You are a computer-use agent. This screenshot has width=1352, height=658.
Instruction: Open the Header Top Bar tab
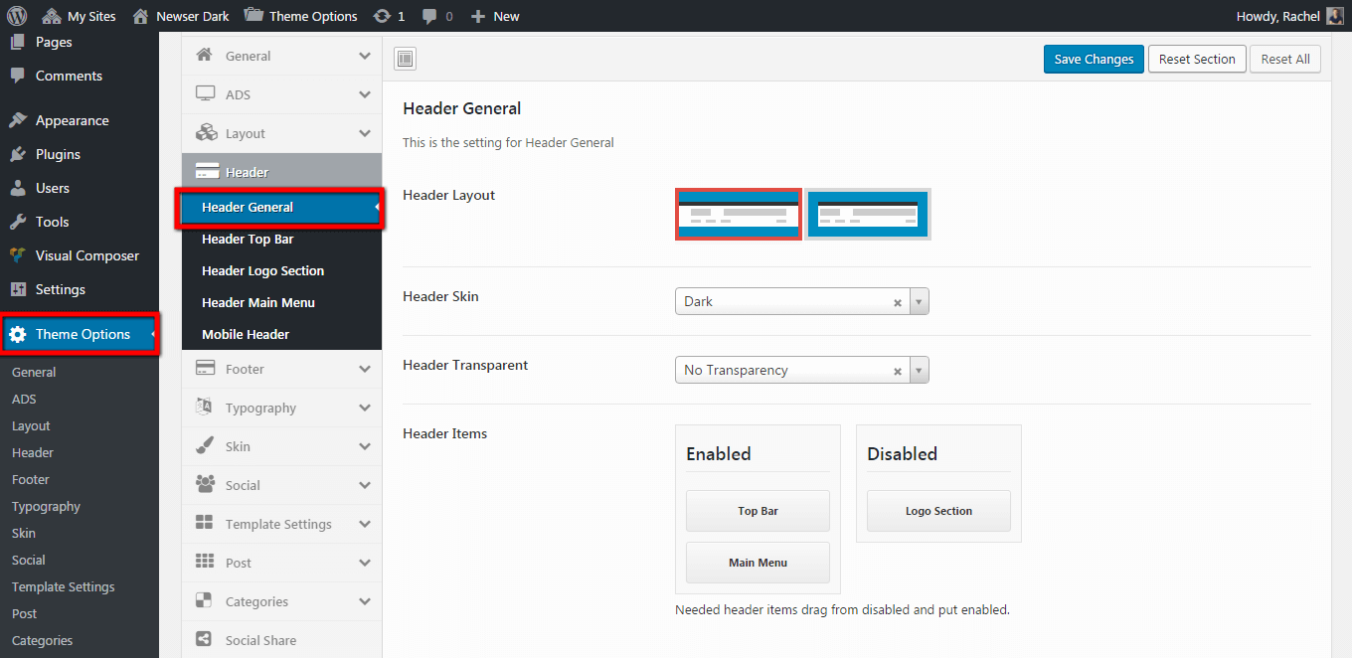(248, 239)
